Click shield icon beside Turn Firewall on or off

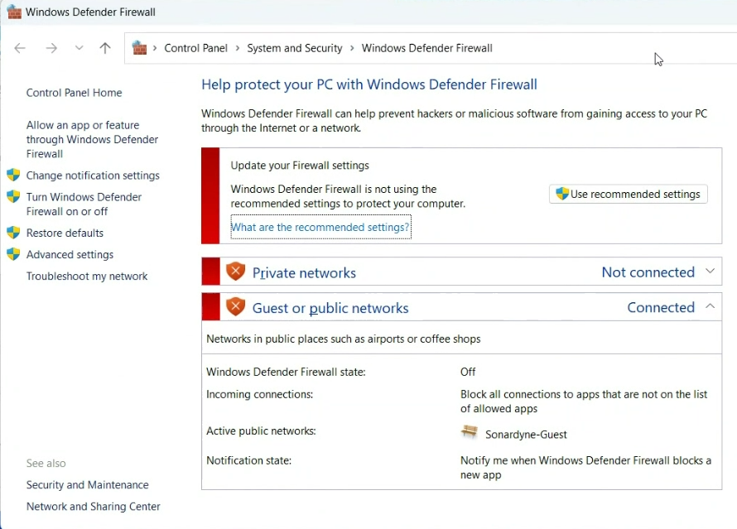point(13,196)
